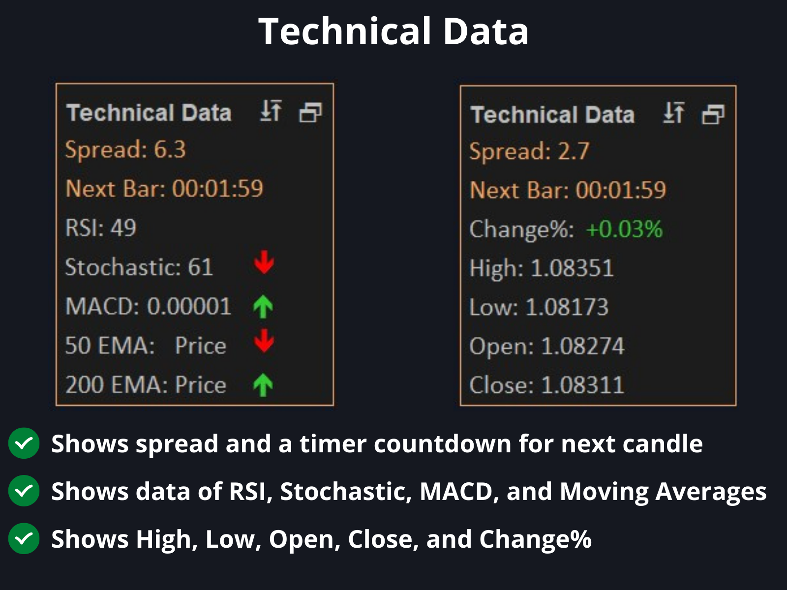Click the green up arrow beside 200 EMA
787x590 pixels.
[263, 384]
